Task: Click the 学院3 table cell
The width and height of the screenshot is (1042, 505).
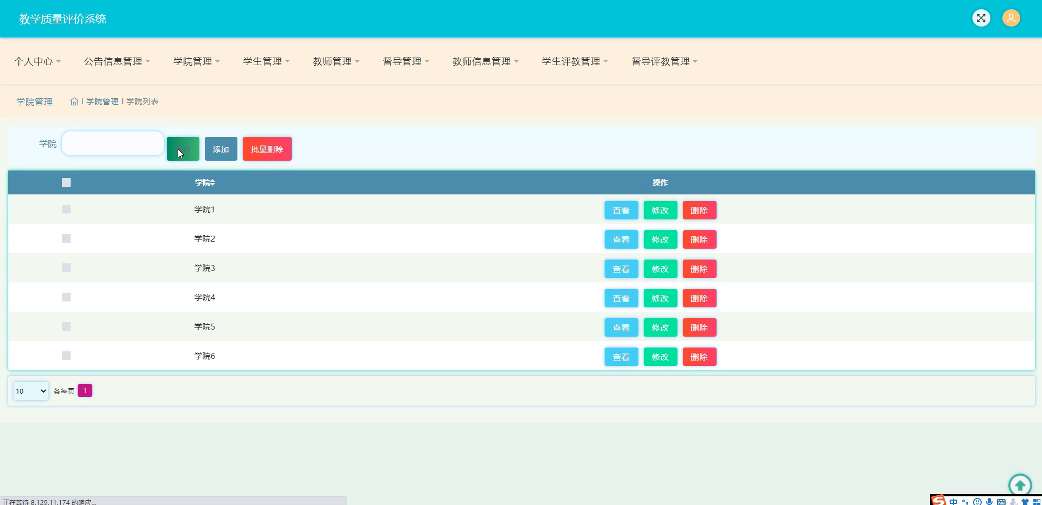Action: pyautogui.click(x=205, y=268)
